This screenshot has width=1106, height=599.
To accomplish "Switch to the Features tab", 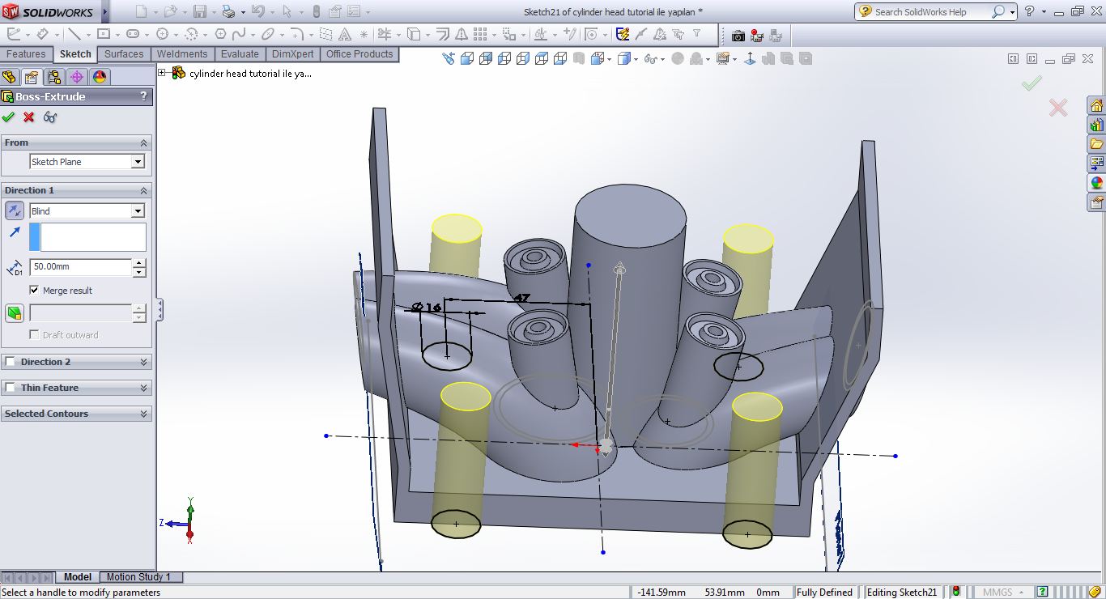I will [x=27, y=54].
